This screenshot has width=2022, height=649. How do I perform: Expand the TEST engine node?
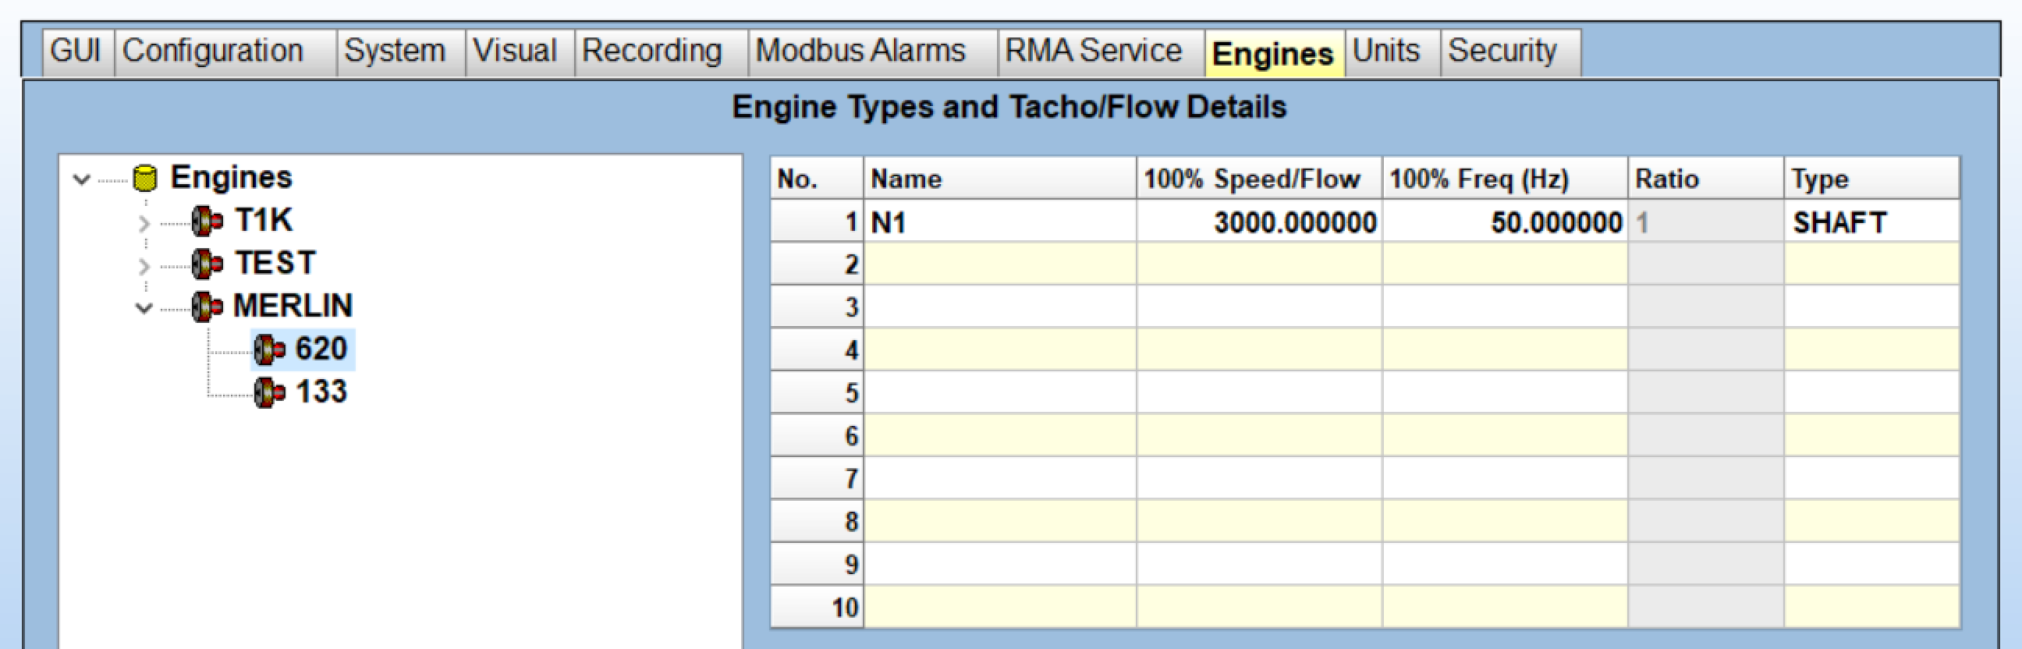click(144, 266)
